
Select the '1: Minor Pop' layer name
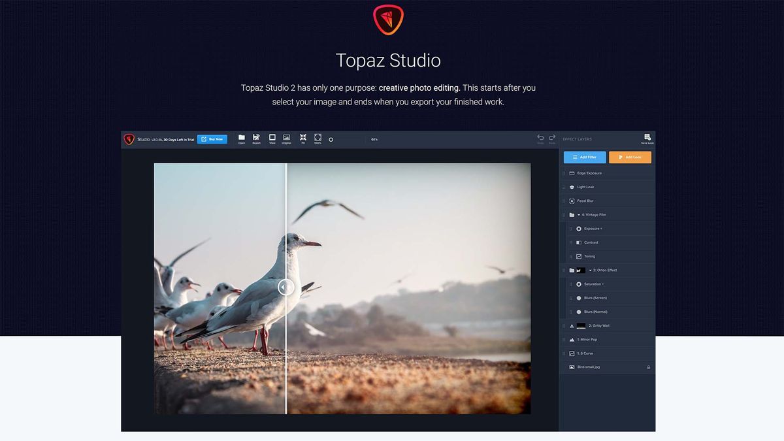pos(587,339)
